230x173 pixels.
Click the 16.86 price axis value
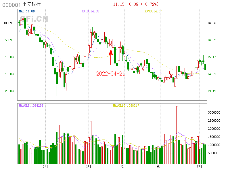pos(212,23)
